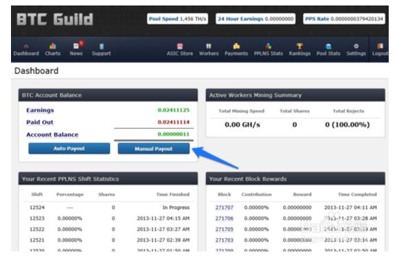Click the Time Finished column header
This screenshot has height=270, width=410.
point(173,195)
